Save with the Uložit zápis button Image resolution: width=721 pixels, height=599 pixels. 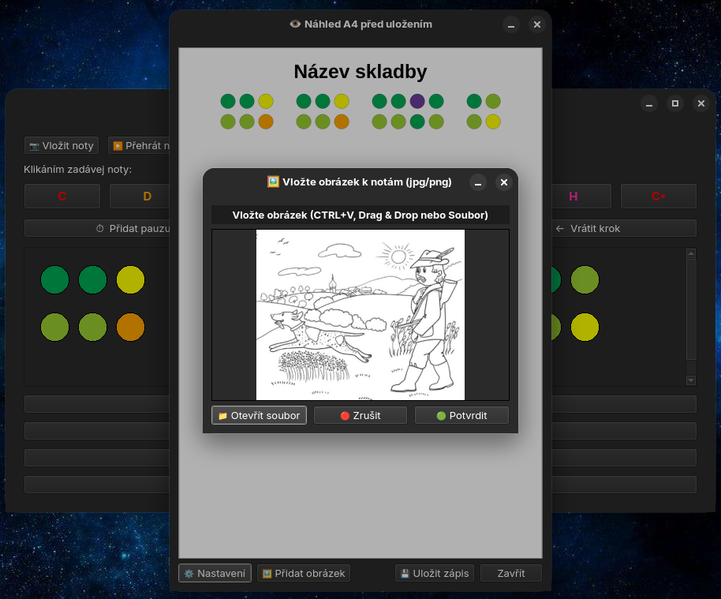coord(435,573)
